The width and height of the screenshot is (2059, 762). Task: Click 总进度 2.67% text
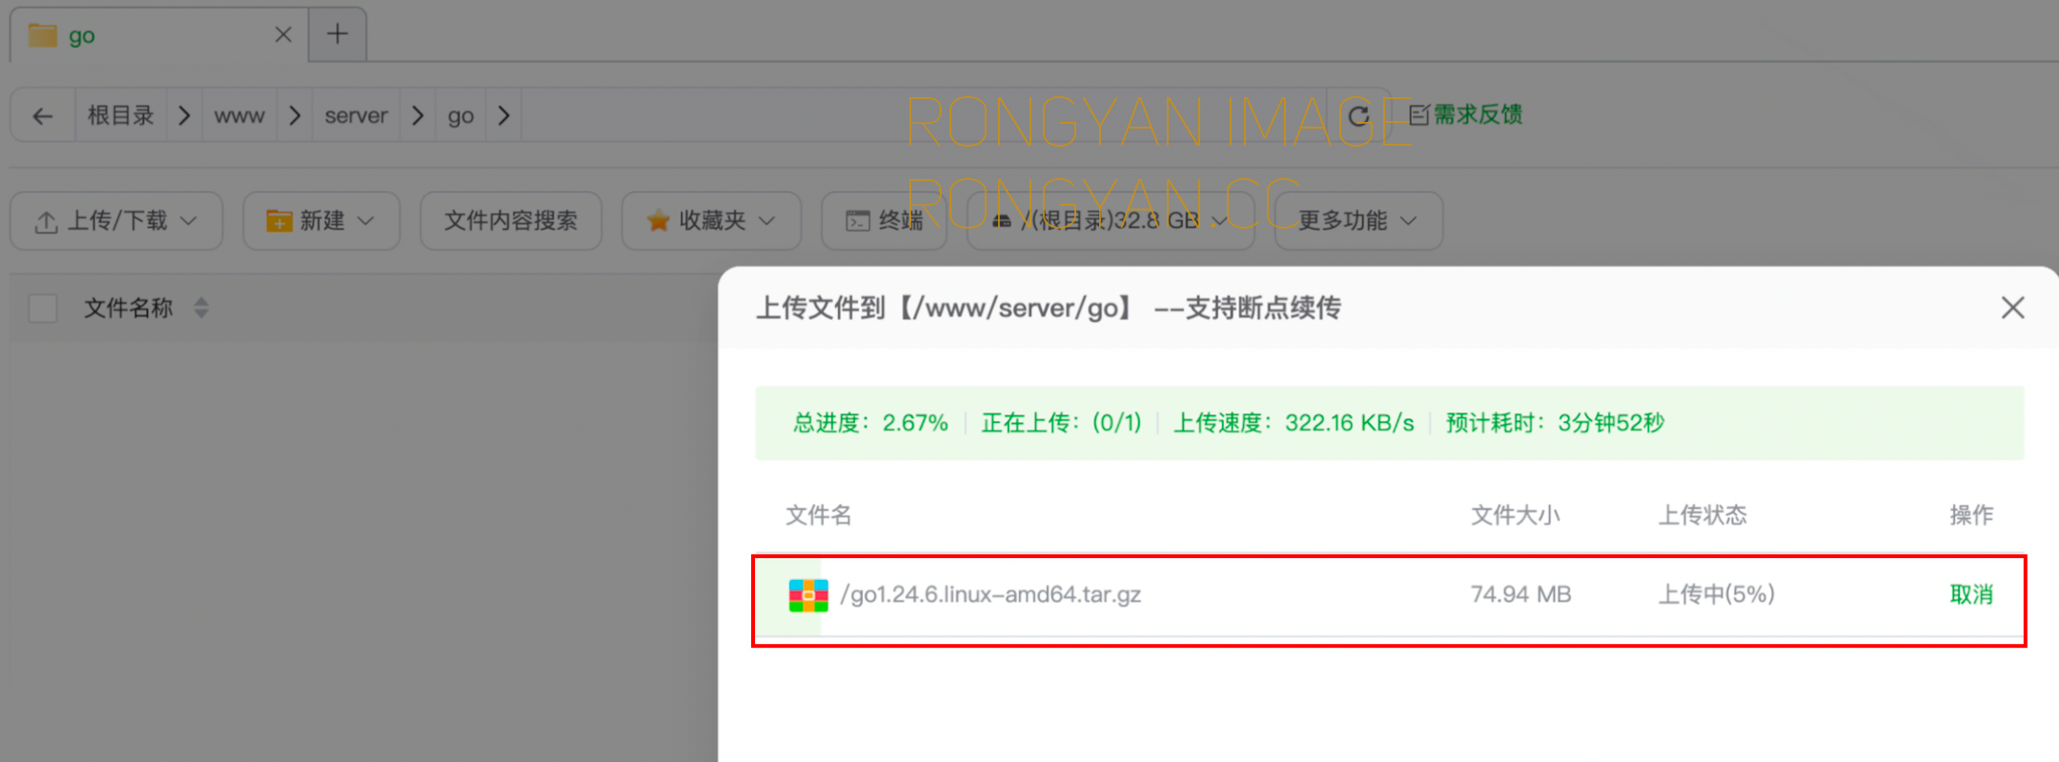tap(870, 423)
